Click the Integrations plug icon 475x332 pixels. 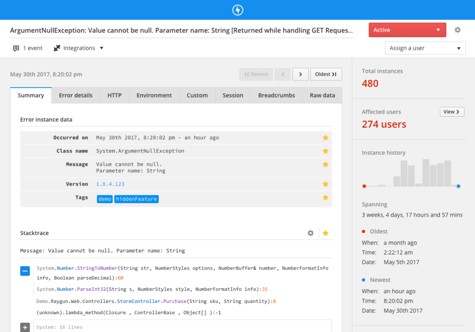click(56, 48)
